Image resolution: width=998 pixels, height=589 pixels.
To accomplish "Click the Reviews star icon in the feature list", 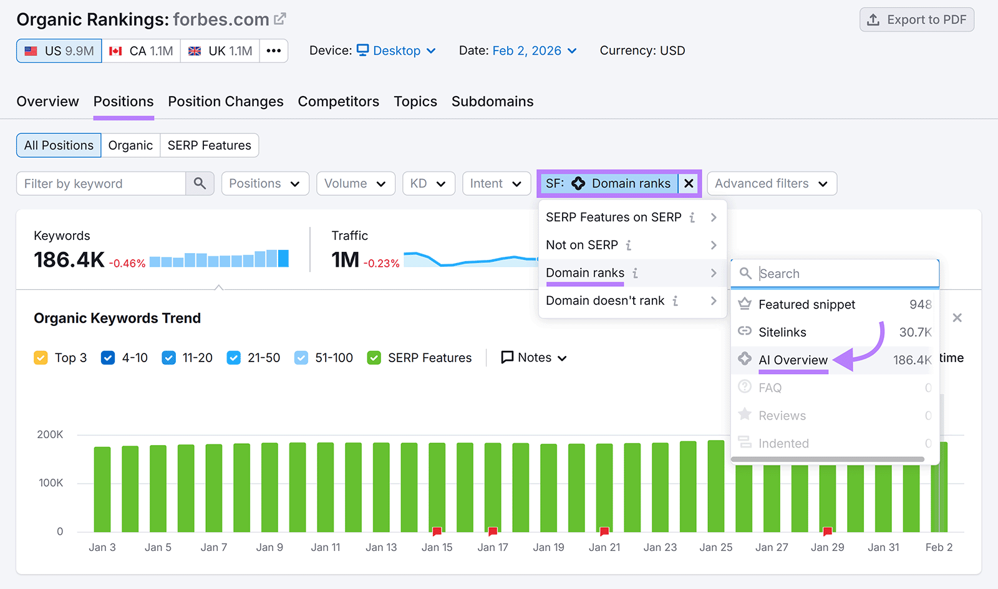I will [x=745, y=415].
